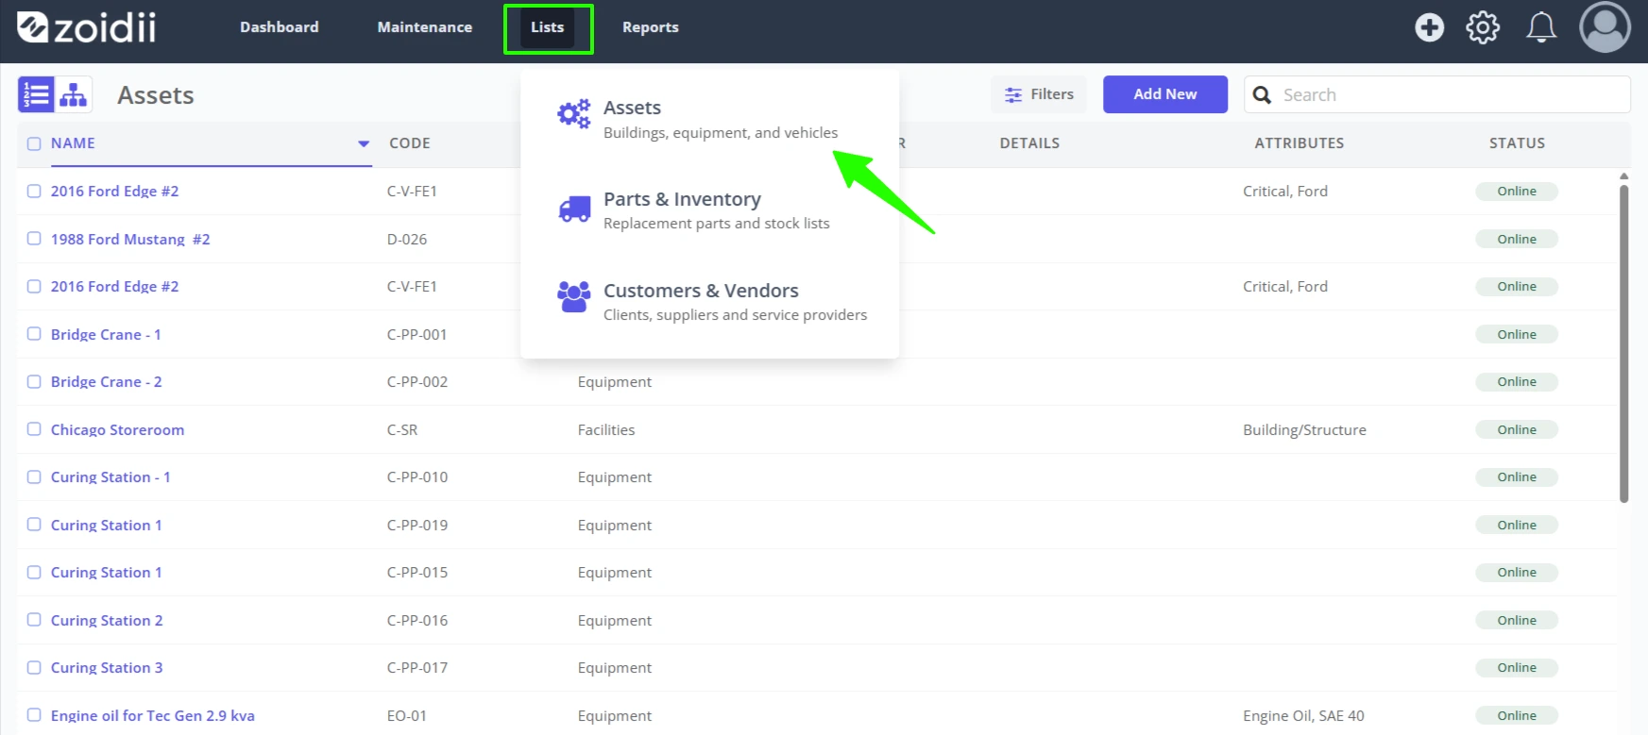Click the CODE column header
Screen dimensions: 1648x735
[x=410, y=143]
